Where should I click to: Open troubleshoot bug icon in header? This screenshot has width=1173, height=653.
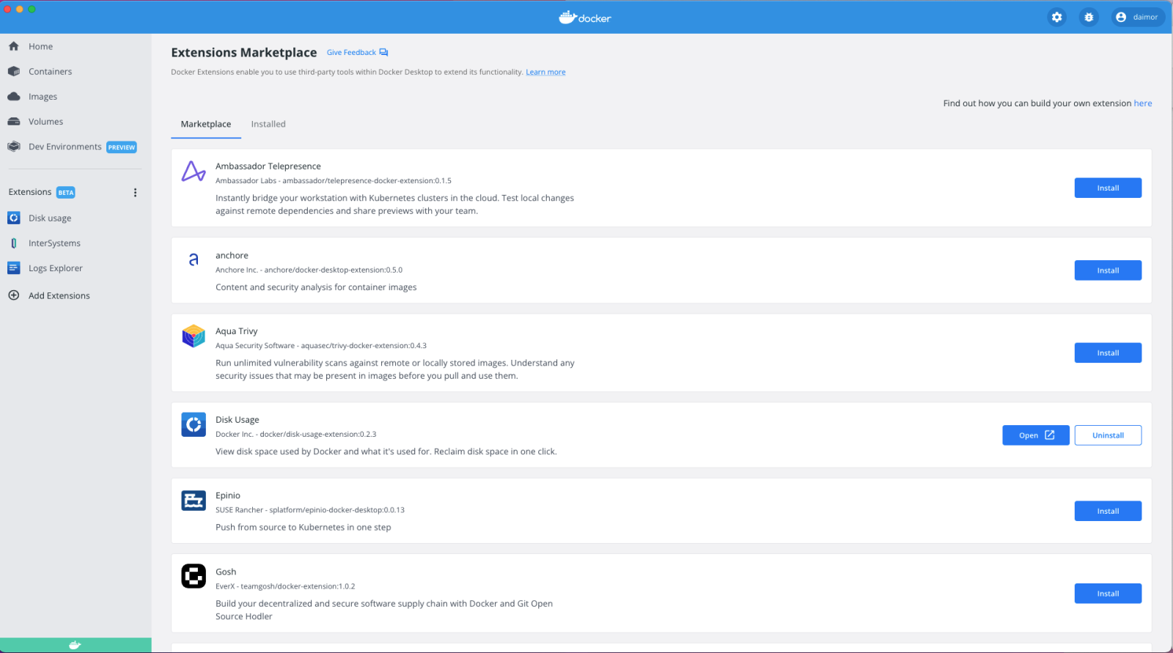point(1089,17)
